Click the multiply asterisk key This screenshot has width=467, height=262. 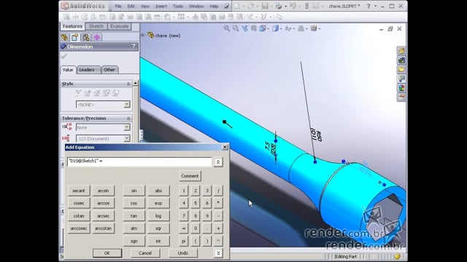point(218,203)
